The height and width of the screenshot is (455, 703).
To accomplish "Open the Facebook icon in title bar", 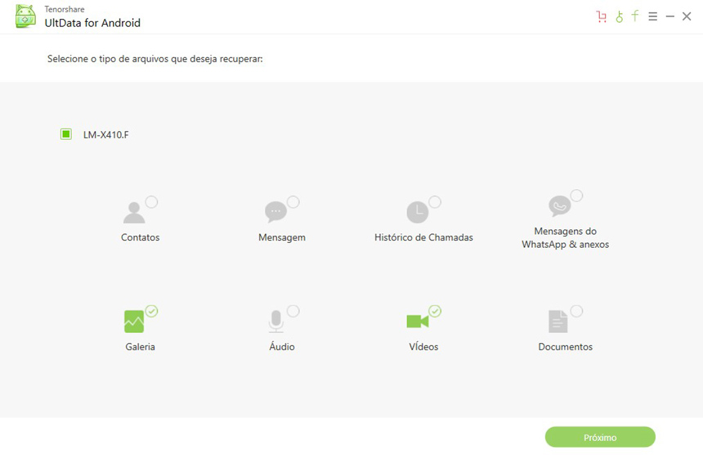I will [x=635, y=16].
